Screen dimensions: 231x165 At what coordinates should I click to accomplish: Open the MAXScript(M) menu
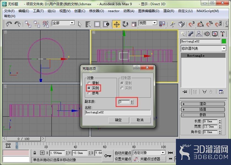pos(208,11)
